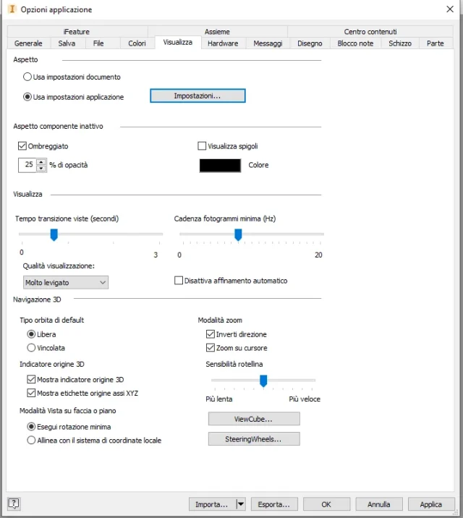Toggle Inverti direzione checkbox
463x518 pixels.
point(210,334)
